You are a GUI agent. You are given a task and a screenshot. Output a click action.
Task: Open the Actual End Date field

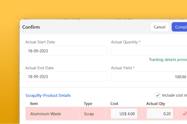tap(66, 77)
